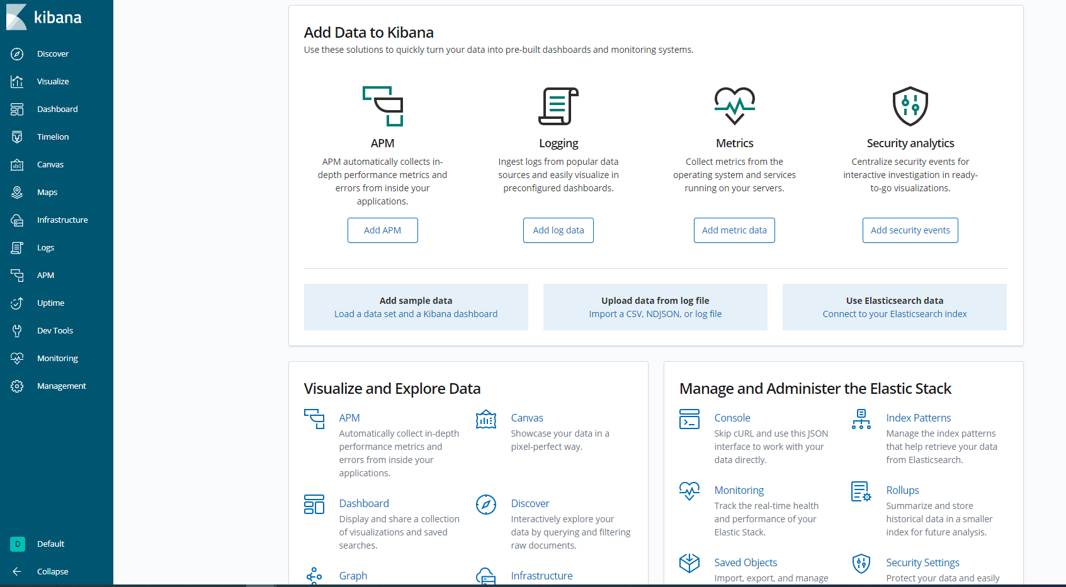Open the Infrastructure link under Visualize and Explore
Image resolution: width=1066 pixels, height=587 pixels.
click(542, 576)
